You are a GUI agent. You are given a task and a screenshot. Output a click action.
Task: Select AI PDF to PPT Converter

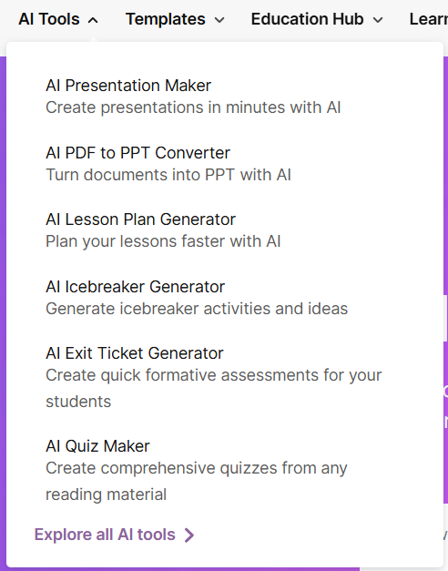click(x=137, y=153)
